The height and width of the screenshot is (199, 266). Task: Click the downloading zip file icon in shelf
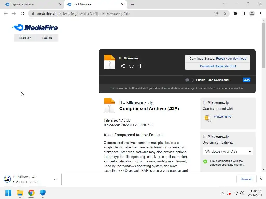[x=8, y=179]
